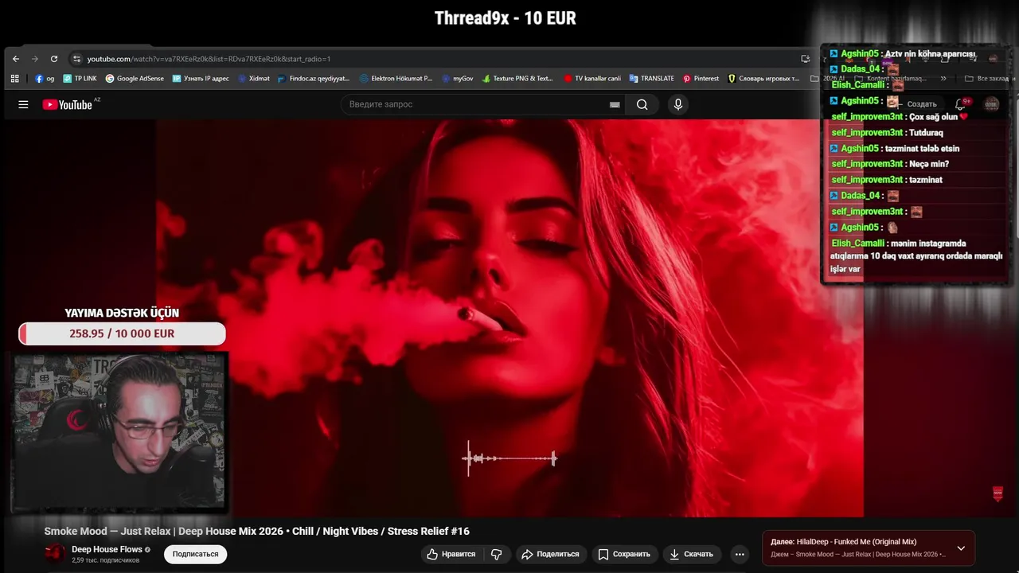Viewport: 1019px width, 573px height.
Task: Open the address bar install/cast icon
Action: [805, 59]
